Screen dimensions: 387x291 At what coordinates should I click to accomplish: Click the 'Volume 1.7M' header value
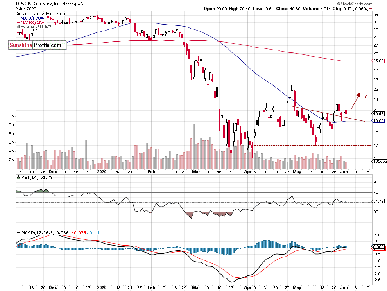[316, 9]
